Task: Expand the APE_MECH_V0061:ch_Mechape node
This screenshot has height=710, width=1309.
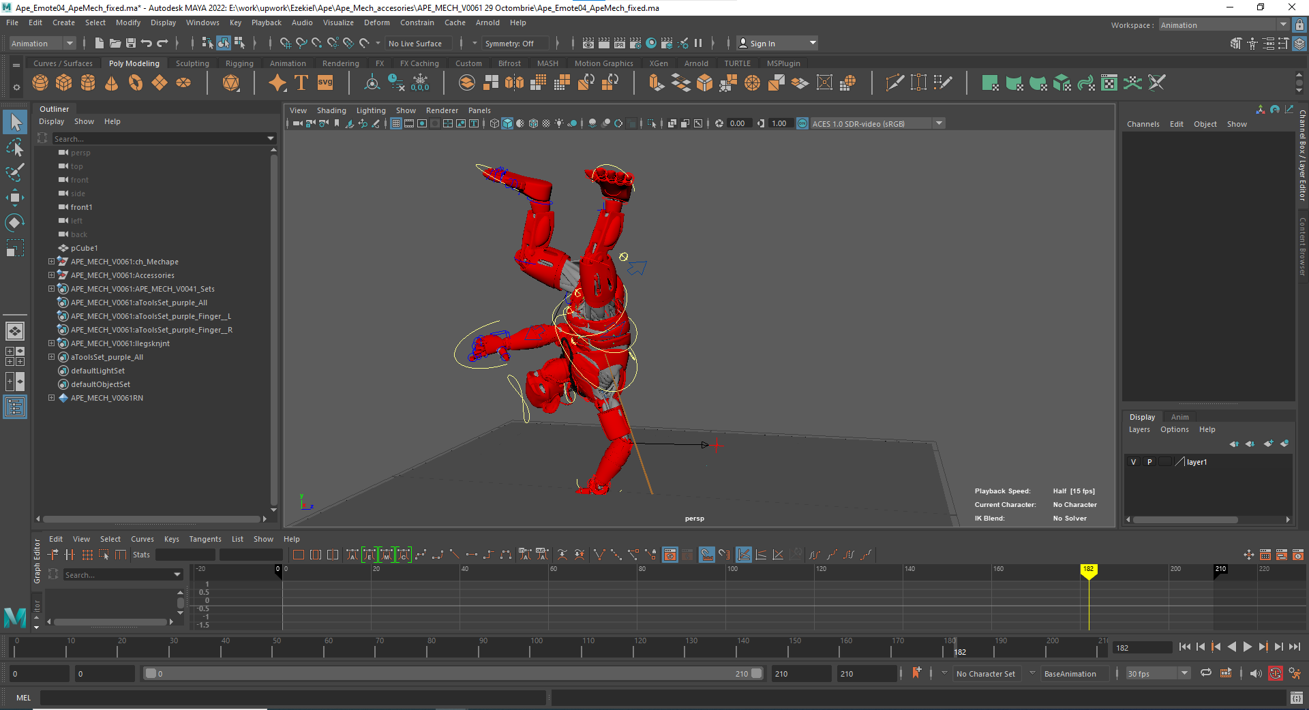Action: (x=51, y=262)
